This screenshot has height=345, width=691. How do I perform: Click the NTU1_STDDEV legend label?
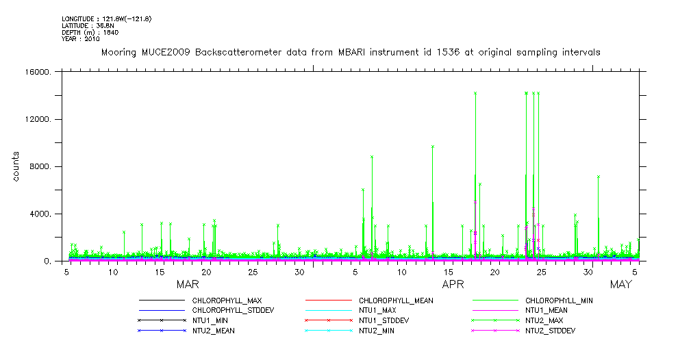pos(384,320)
